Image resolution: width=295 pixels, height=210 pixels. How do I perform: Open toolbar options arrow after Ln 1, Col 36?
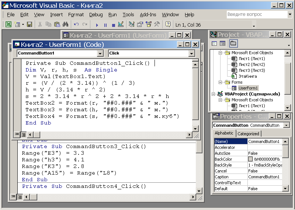point(254,26)
